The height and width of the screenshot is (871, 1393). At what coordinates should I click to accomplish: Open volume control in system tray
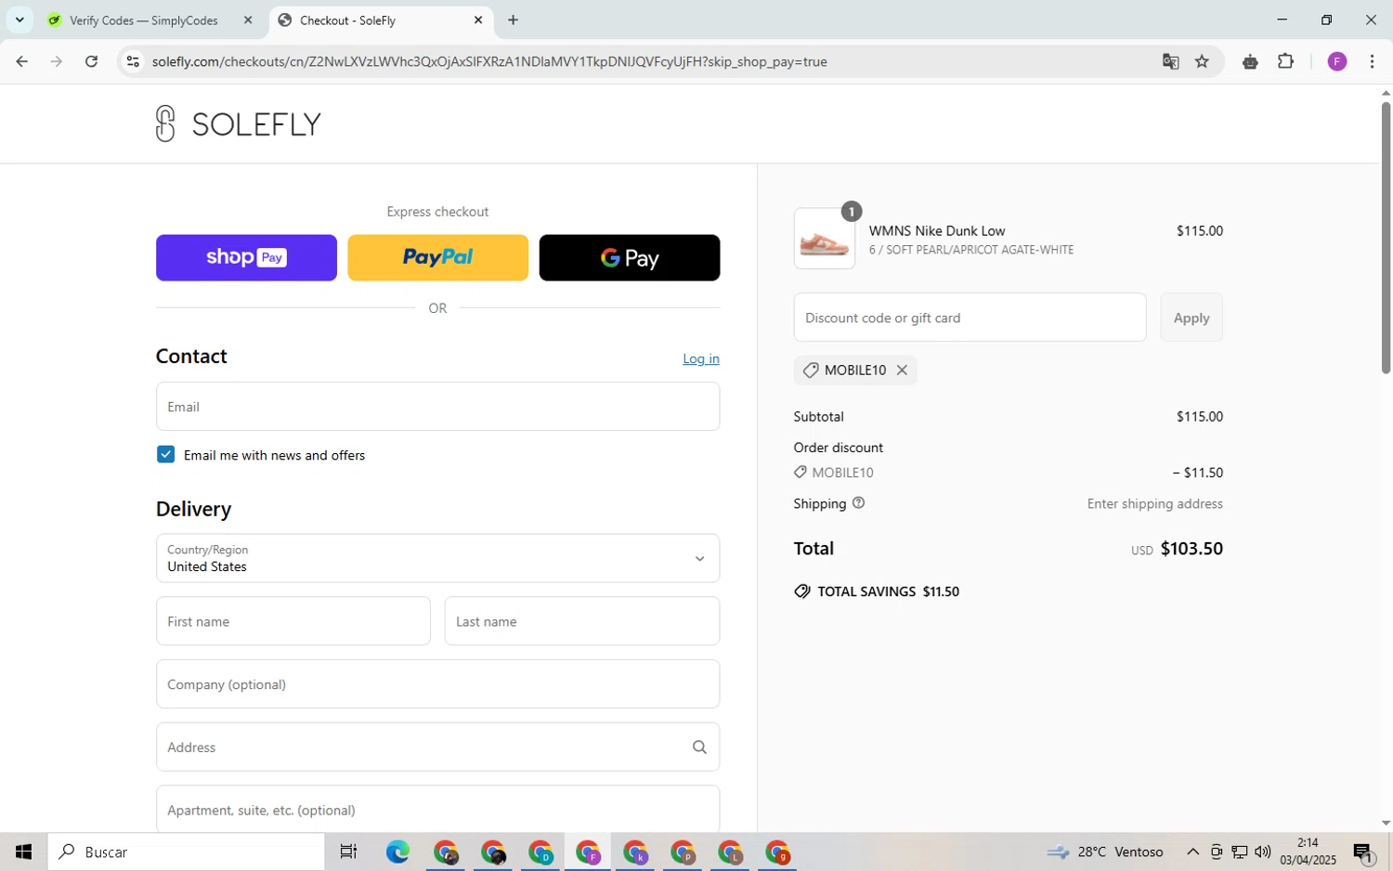pos(1262,851)
